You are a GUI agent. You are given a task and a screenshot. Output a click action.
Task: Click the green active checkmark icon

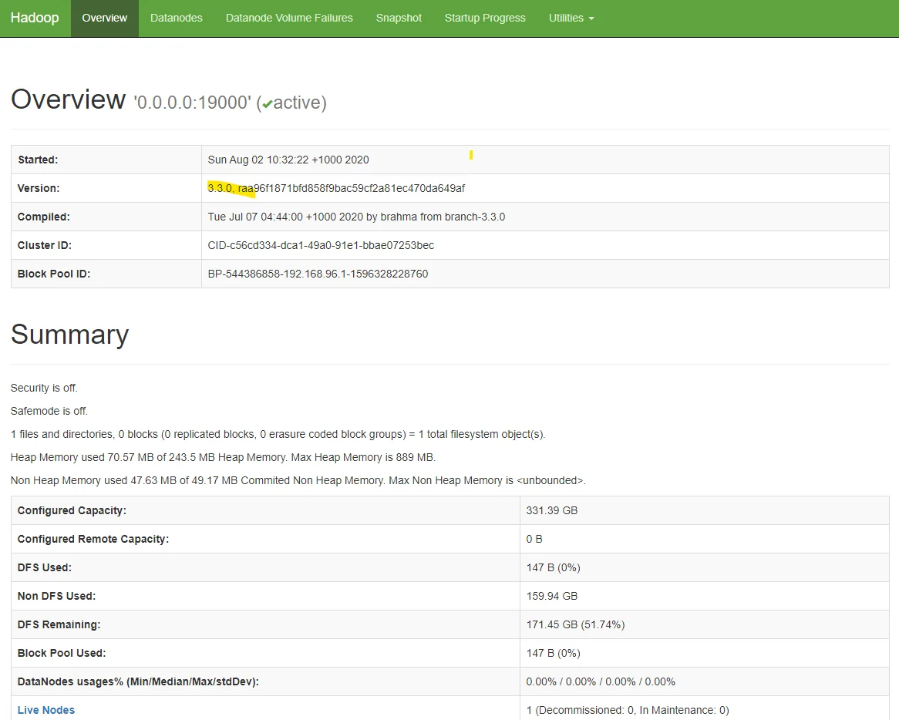pos(267,104)
